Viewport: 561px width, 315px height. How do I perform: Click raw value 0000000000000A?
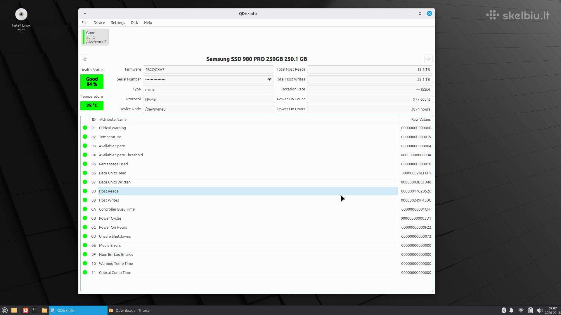416,155
